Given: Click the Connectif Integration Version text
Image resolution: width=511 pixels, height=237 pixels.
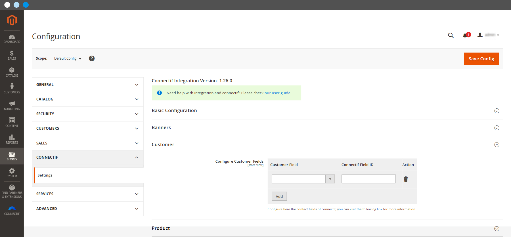Looking at the screenshot, I should click(192, 81).
